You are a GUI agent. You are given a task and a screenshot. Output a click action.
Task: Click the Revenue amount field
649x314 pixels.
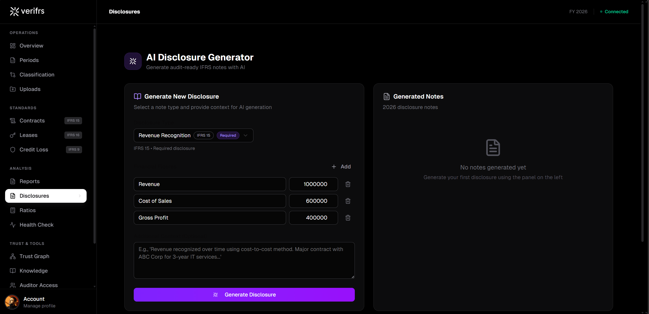coord(313,184)
